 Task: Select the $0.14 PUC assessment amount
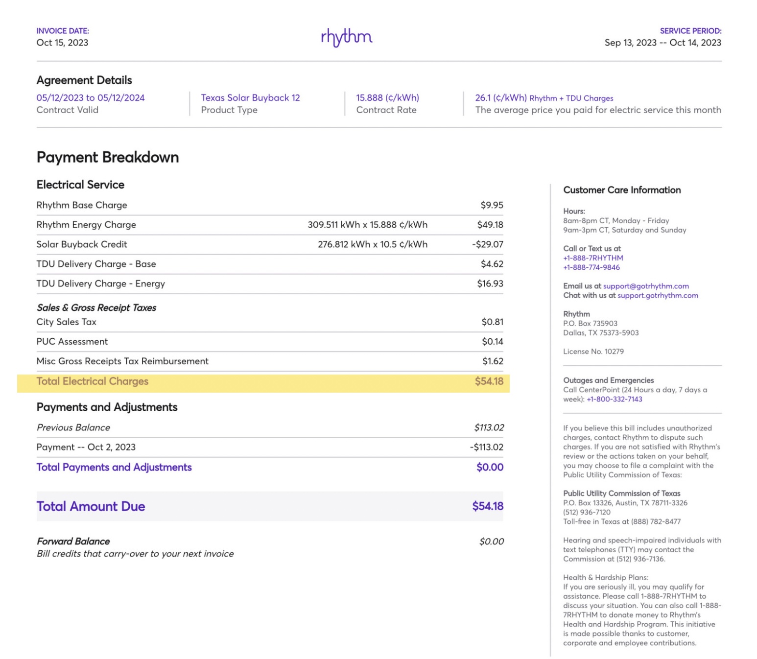[493, 341]
